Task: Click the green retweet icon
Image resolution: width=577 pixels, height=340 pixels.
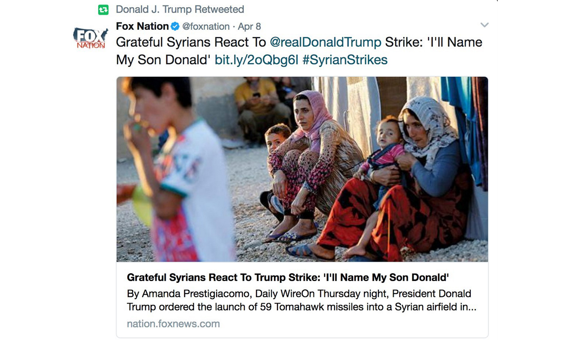Action: coord(103,10)
